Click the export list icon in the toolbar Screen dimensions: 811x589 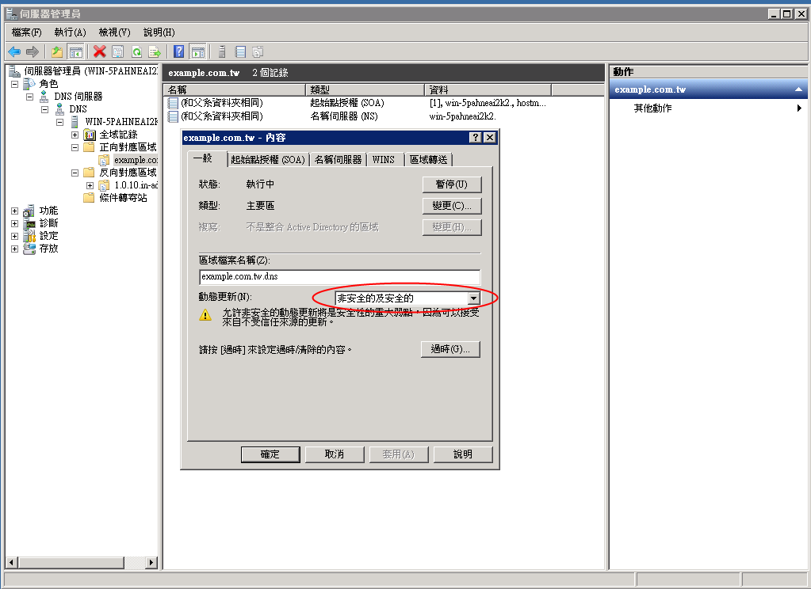click(154, 51)
